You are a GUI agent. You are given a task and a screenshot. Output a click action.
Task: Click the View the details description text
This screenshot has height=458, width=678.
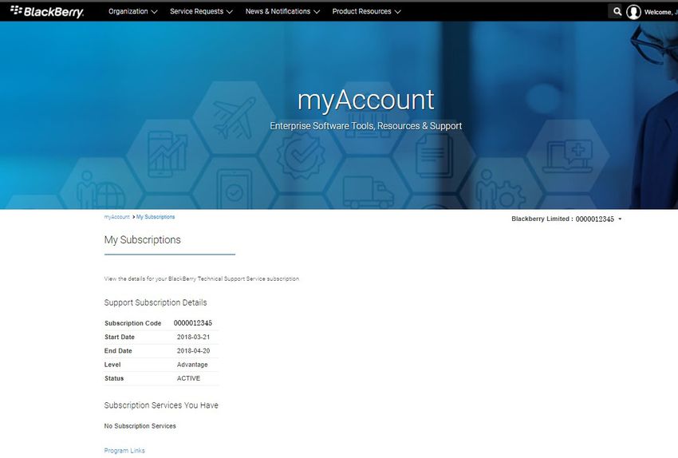202,279
